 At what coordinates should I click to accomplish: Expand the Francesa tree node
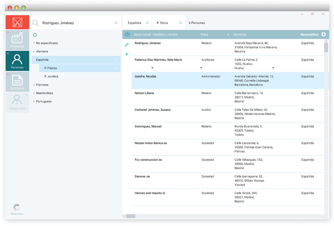click(x=34, y=85)
